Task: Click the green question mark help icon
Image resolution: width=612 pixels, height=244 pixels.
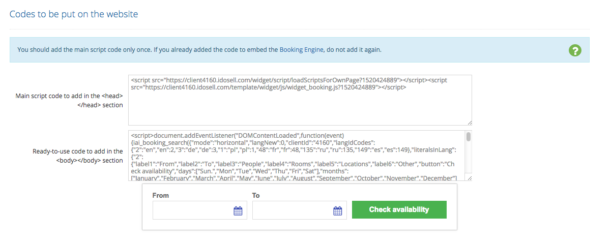Action: tap(575, 50)
